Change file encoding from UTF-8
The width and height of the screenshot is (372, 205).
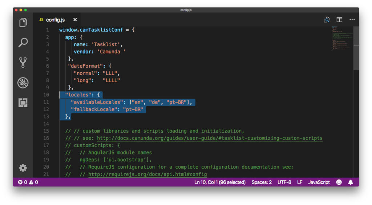click(x=284, y=182)
